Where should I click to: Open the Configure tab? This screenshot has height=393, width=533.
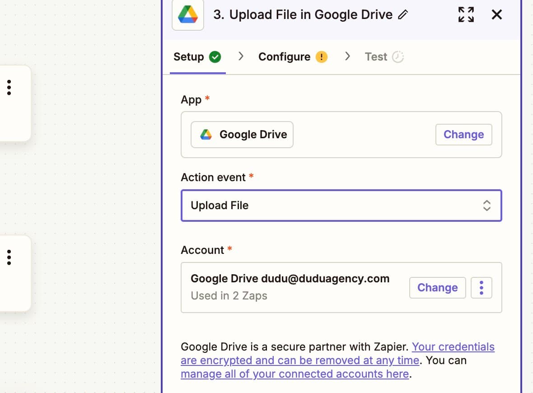click(293, 57)
